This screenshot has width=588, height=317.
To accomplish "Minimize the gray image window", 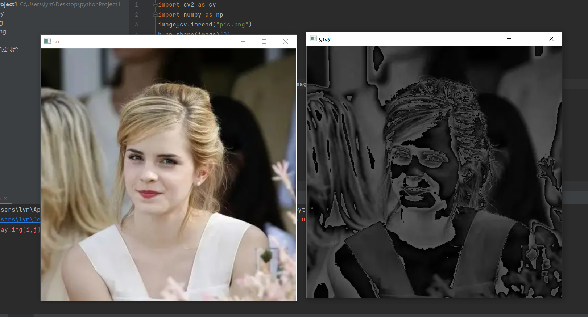I will 509,39.
